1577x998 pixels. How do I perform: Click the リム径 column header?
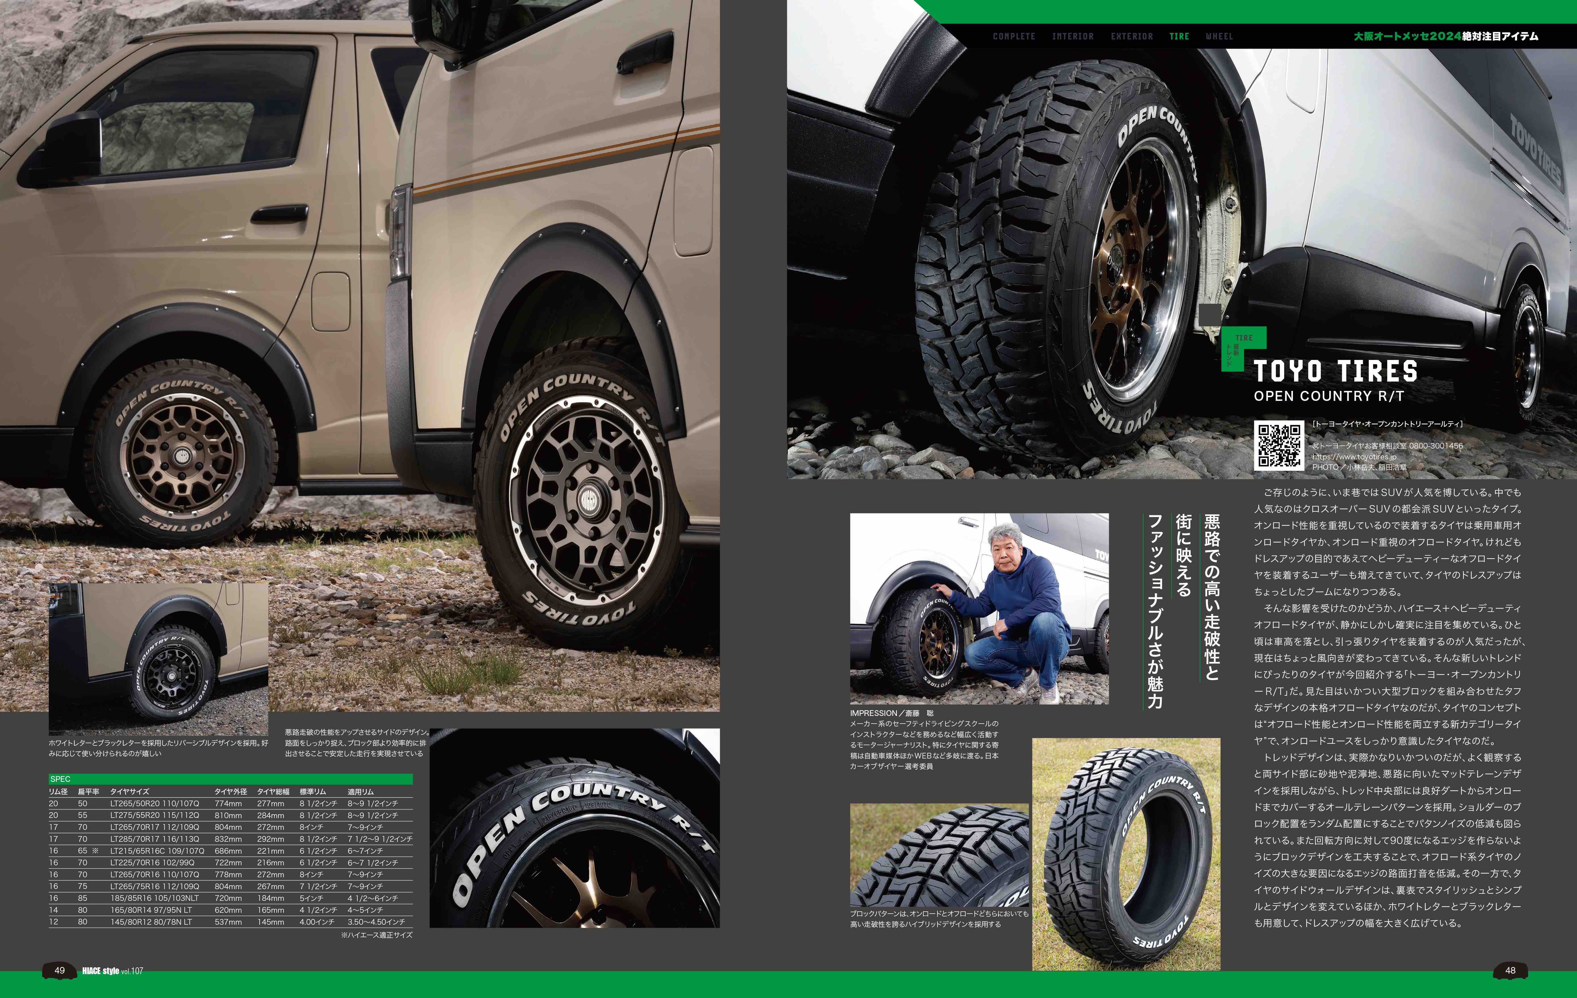point(58,792)
